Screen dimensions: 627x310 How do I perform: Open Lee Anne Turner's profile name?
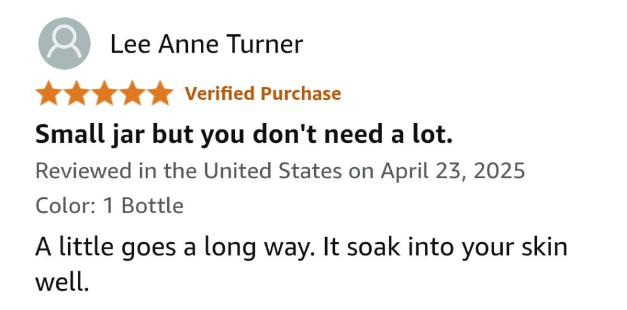pyautogui.click(x=206, y=44)
